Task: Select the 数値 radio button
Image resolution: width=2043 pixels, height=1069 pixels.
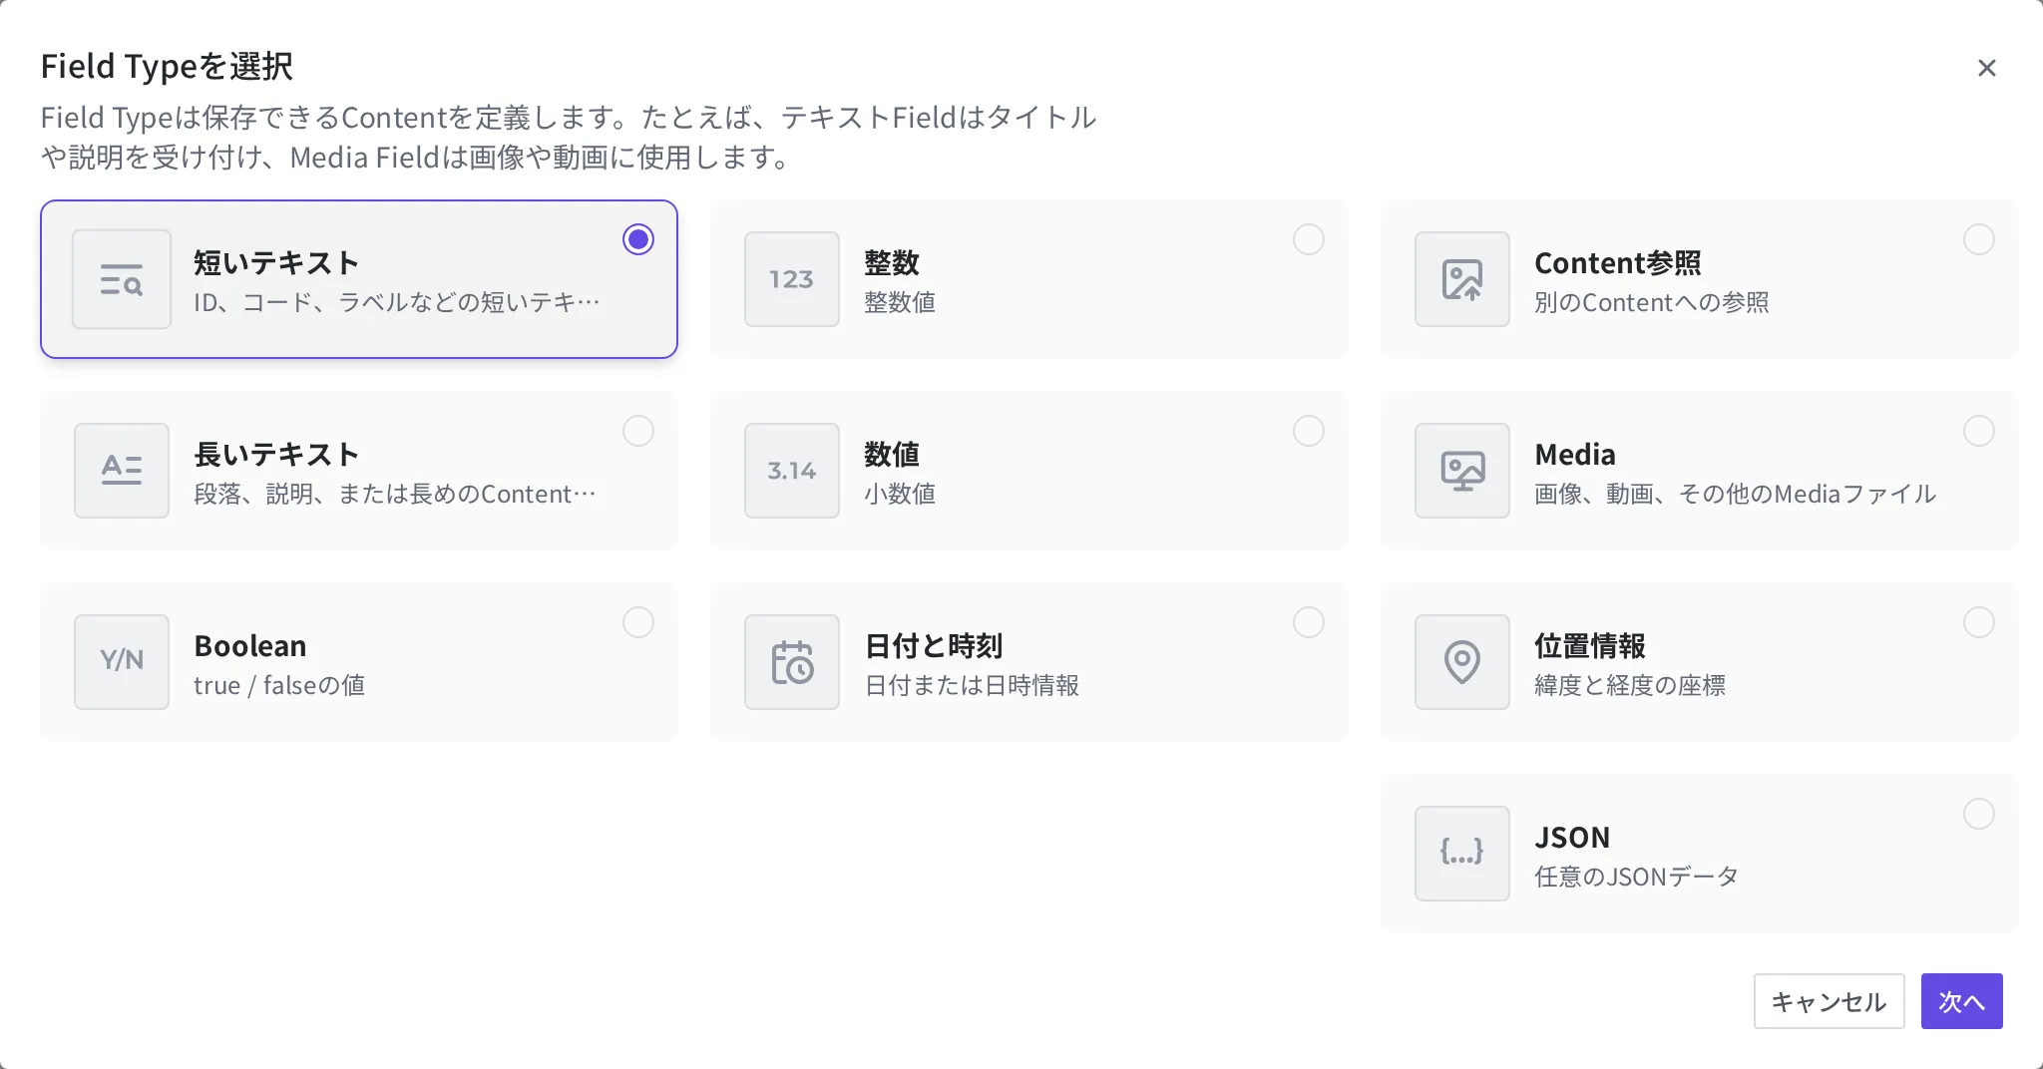Action: 1309,431
